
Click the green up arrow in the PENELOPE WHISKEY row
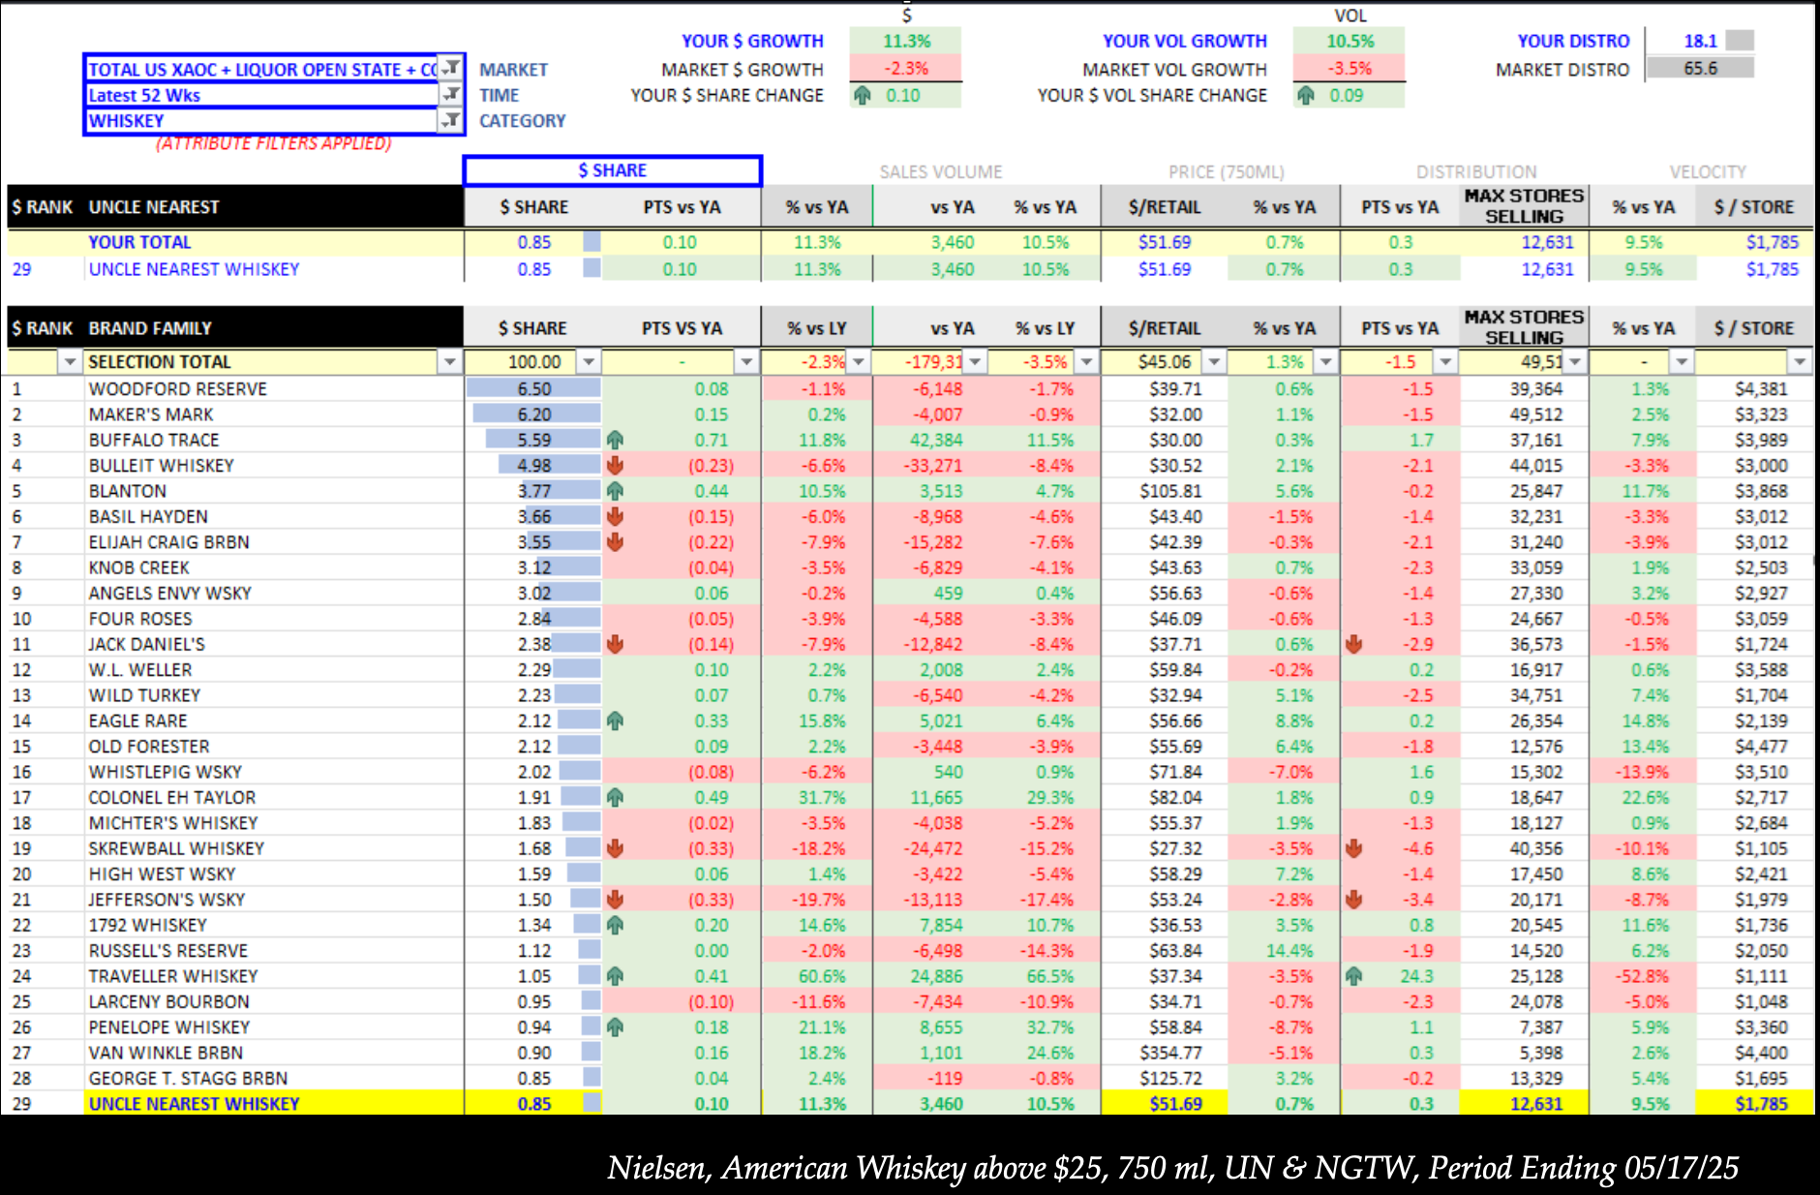(615, 1027)
